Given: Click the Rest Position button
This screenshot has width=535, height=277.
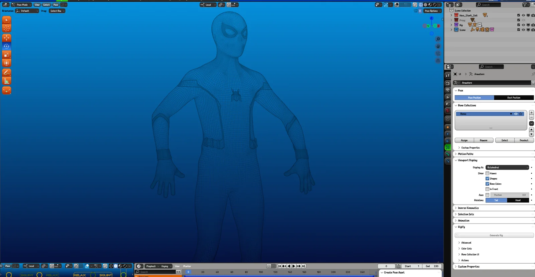Looking at the screenshot, I should [x=514, y=98].
